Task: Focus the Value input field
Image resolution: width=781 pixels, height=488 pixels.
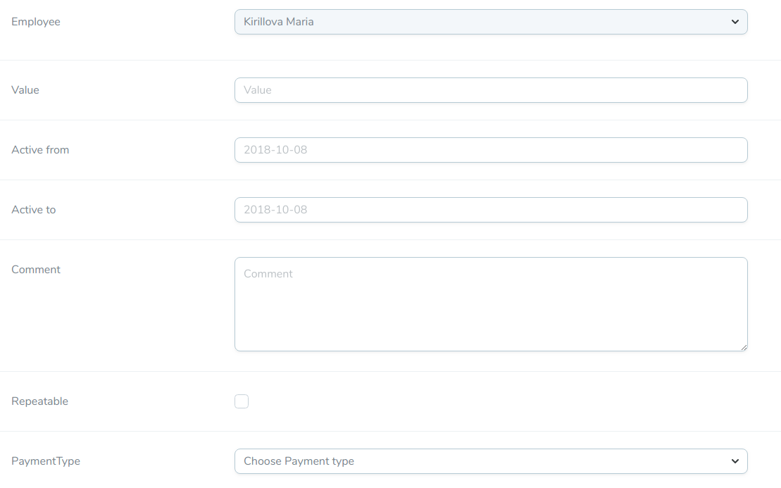Action: [490, 90]
